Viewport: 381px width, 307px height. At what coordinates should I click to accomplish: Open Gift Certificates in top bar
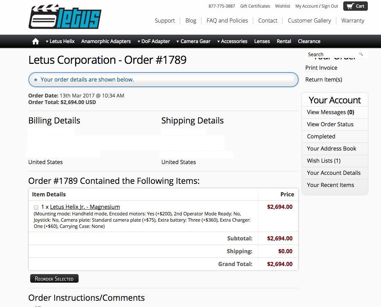tap(255, 6)
